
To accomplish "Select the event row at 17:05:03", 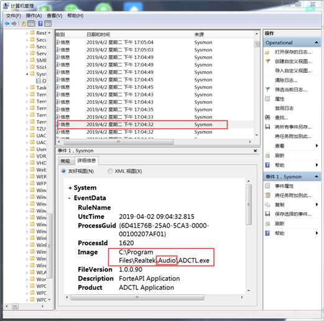I will [x=154, y=50].
